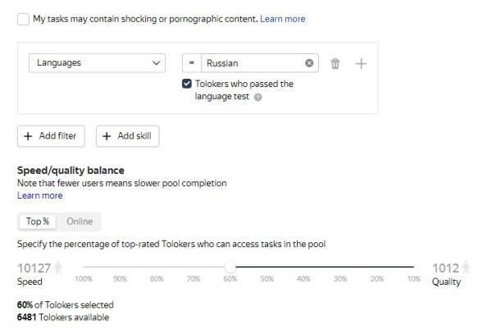Switch to the Online tab

(x=80, y=222)
